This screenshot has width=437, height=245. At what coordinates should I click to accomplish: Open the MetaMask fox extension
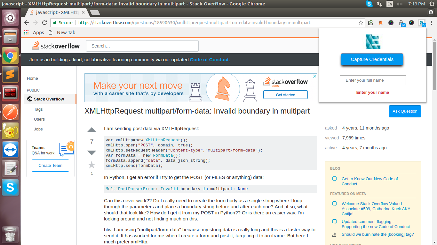point(381,23)
